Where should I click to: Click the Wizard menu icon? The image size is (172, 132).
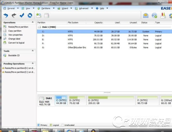(59, 8)
